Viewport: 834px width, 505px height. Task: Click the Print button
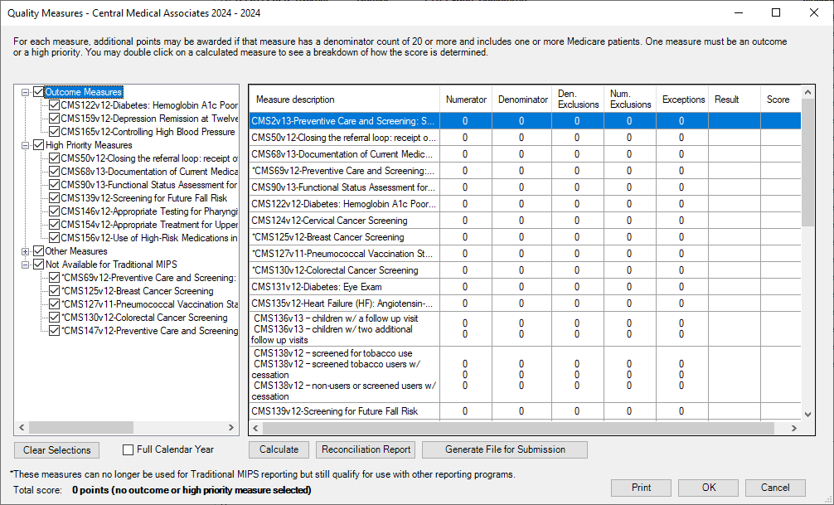640,488
